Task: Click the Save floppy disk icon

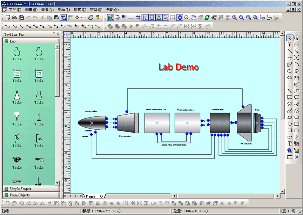Action: [x=21, y=17]
